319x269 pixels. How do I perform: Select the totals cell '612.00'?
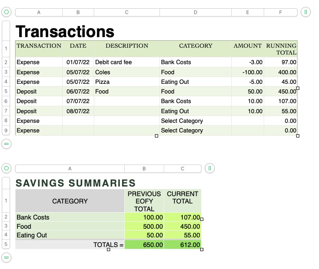click(182, 245)
